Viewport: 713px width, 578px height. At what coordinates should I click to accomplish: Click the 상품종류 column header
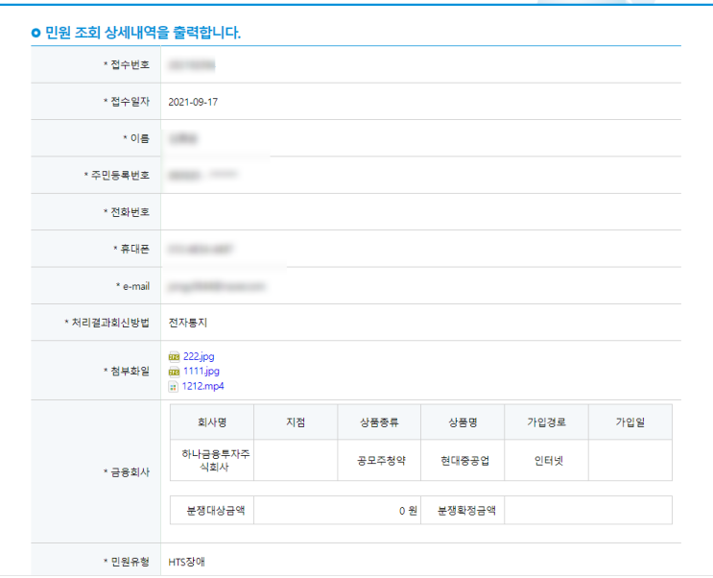379,422
